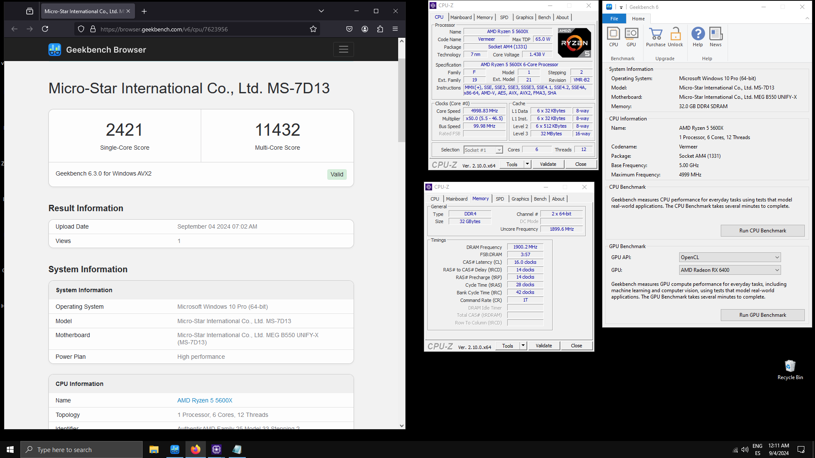Viewport: 815px width, 458px height.
Task: Open CPU-Z from the taskbar
Action: coord(216,450)
